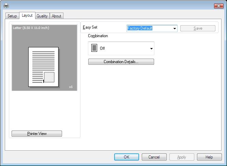Click the x1 copies indicator in preview
227x166 pixels.
[x=71, y=87]
